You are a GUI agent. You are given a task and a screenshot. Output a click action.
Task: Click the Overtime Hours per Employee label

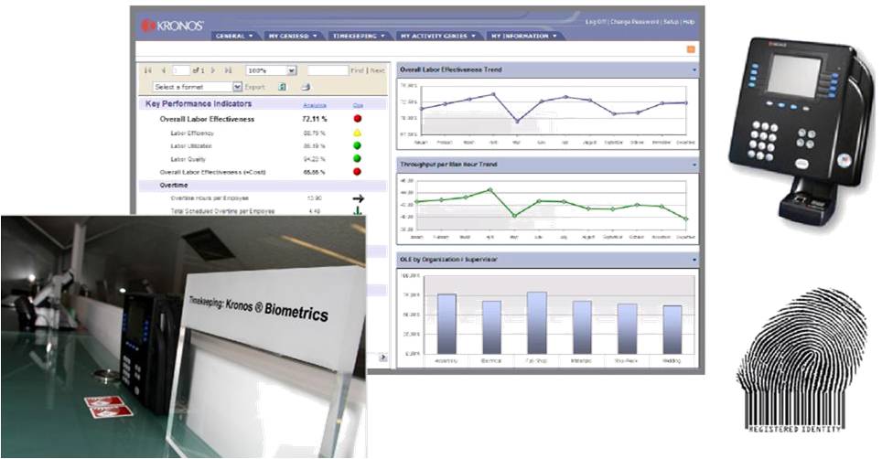210,198
